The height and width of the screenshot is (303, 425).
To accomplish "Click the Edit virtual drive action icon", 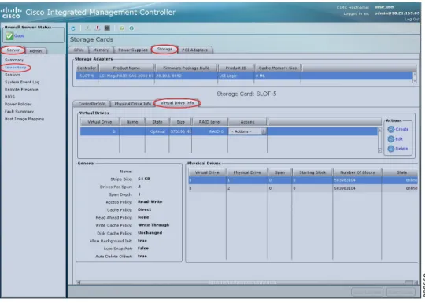I will click(391, 139).
